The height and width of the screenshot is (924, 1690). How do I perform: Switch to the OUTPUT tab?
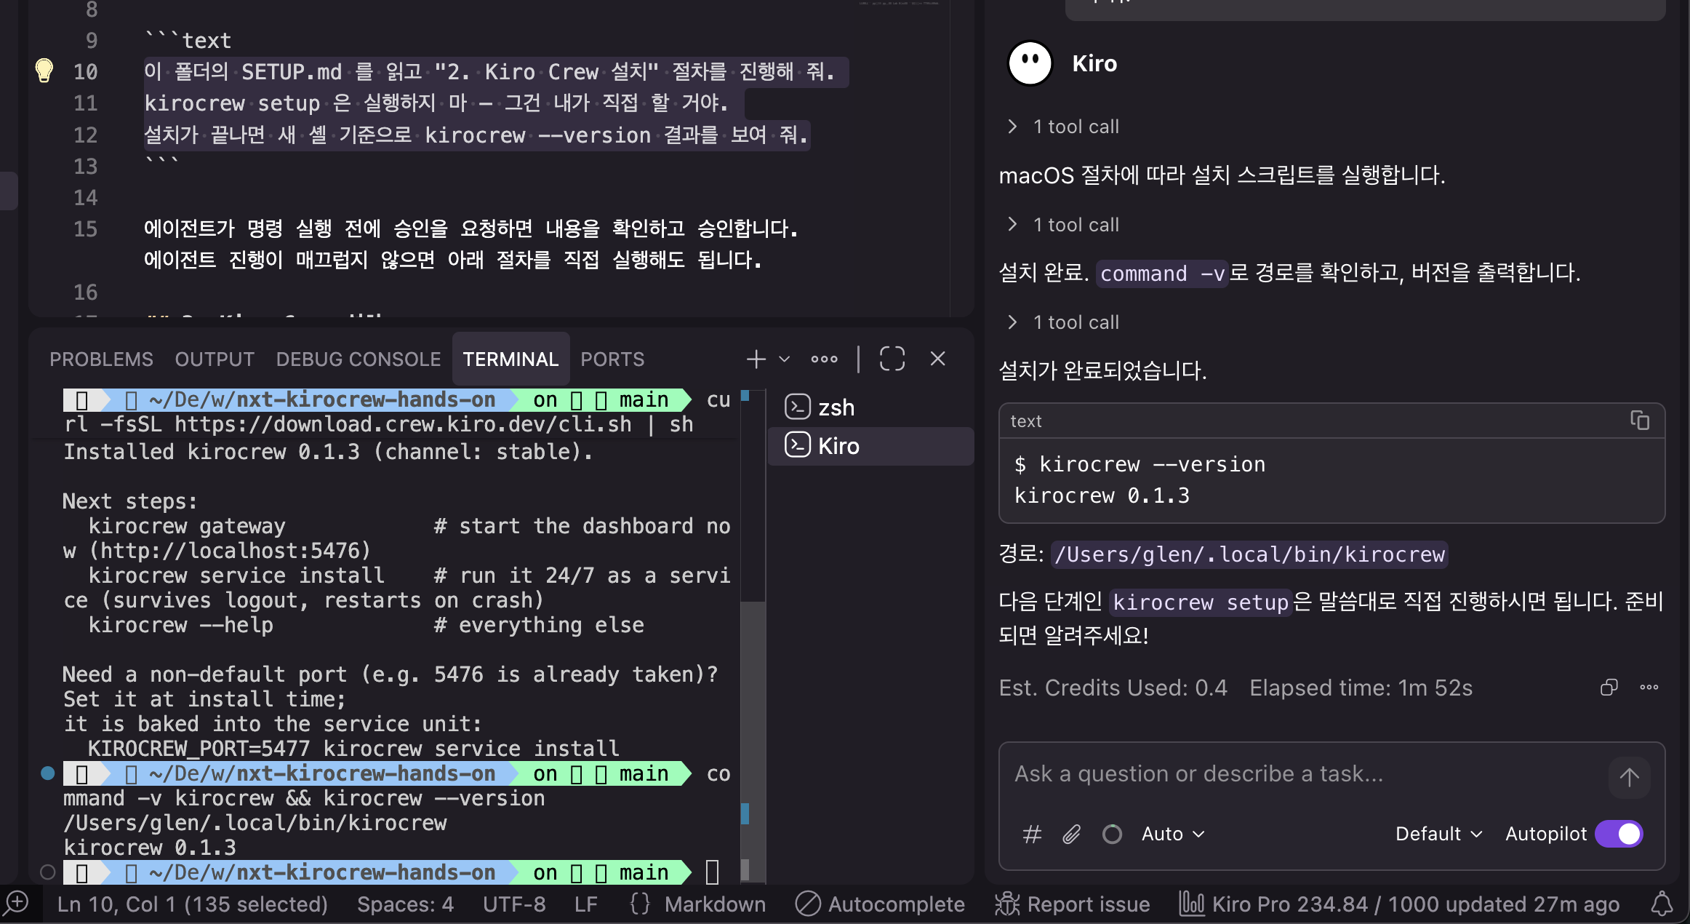215,359
